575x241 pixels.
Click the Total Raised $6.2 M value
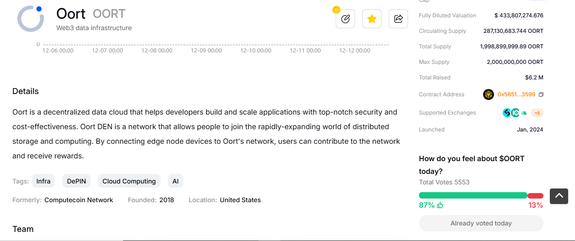(534, 78)
